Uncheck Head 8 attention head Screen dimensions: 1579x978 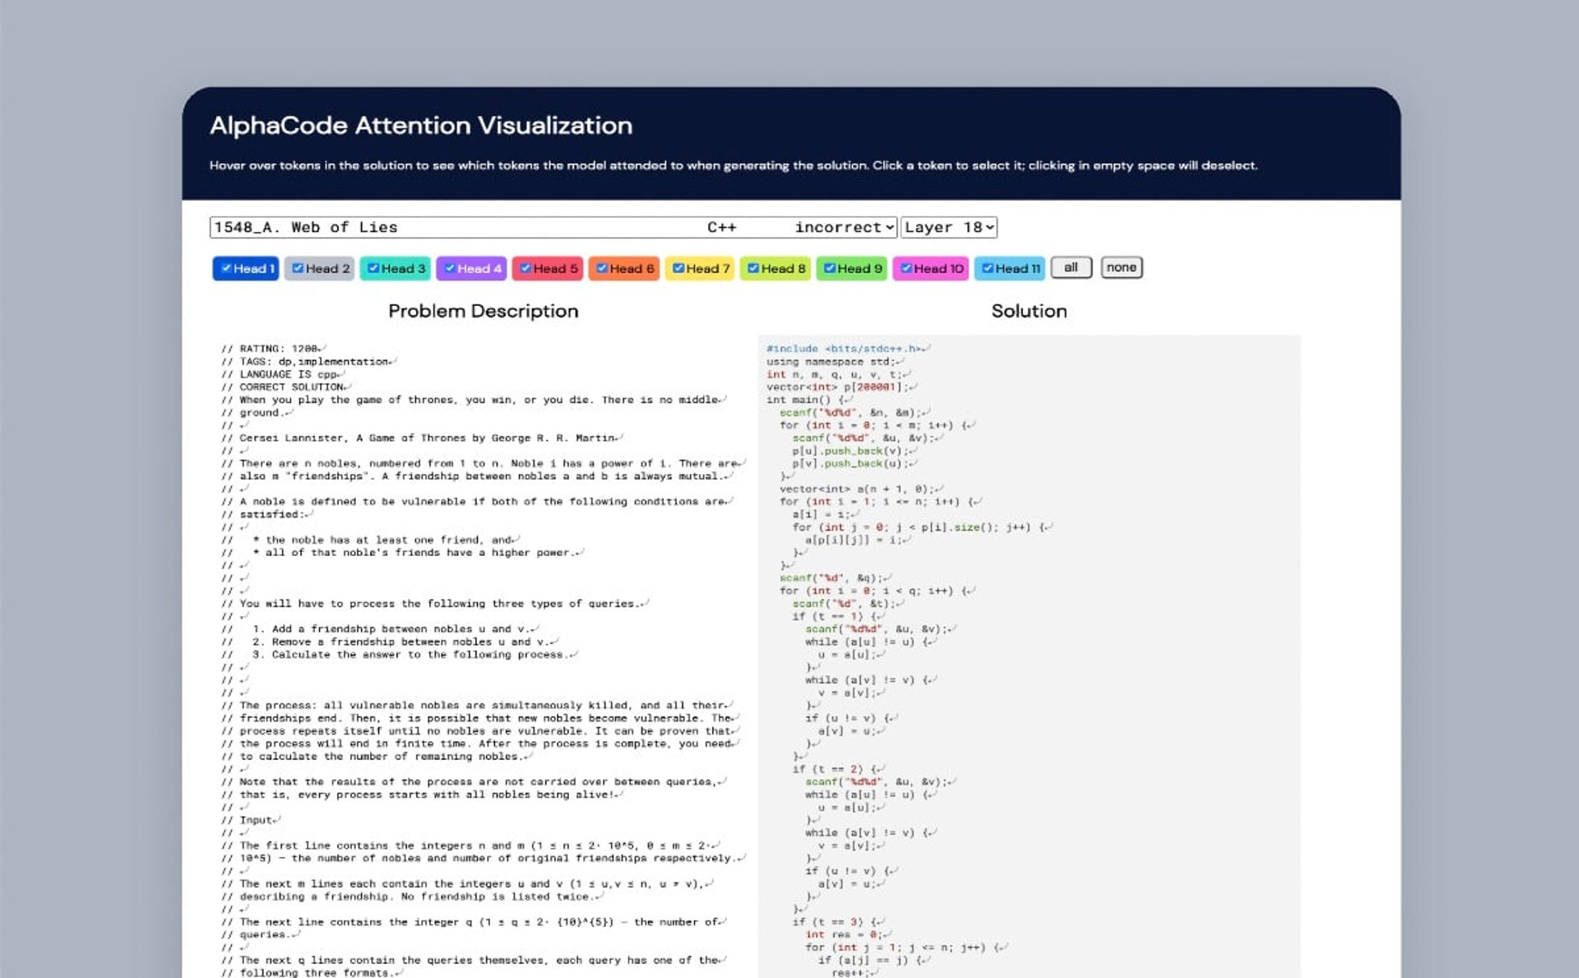[x=753, y=268]
